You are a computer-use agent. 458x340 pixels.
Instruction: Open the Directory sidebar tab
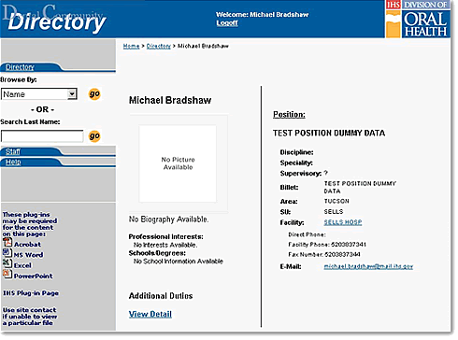20,67
